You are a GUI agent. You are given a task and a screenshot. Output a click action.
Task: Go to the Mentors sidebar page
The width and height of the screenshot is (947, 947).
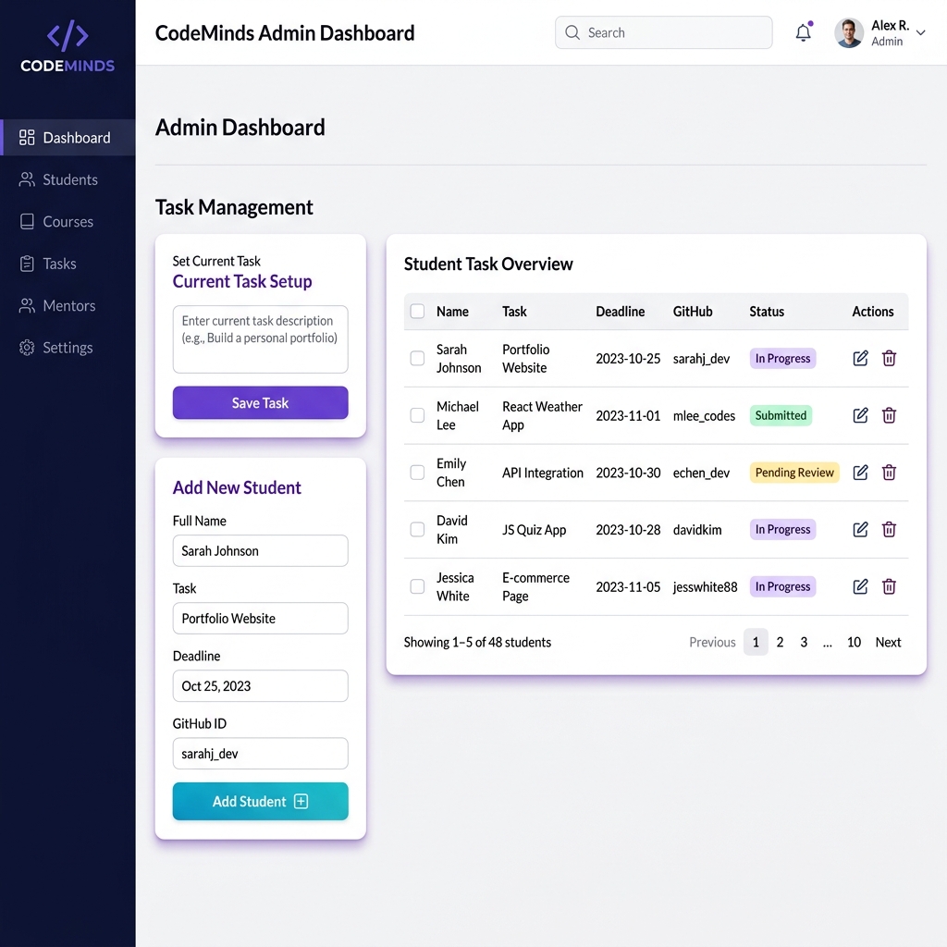[68, 305]
